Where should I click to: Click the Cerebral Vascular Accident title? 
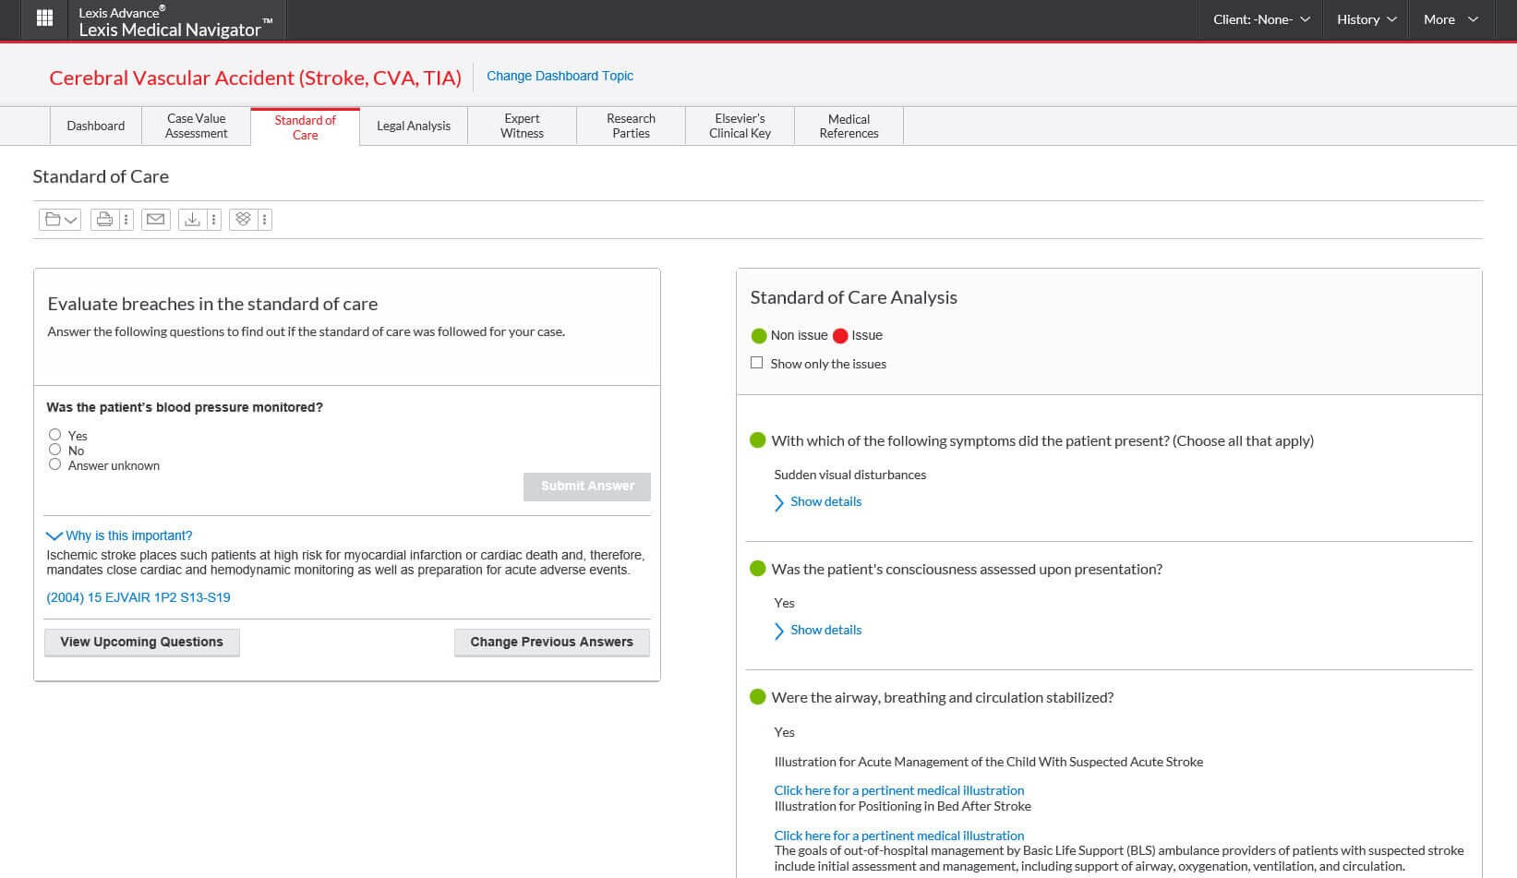pos(256,78)
